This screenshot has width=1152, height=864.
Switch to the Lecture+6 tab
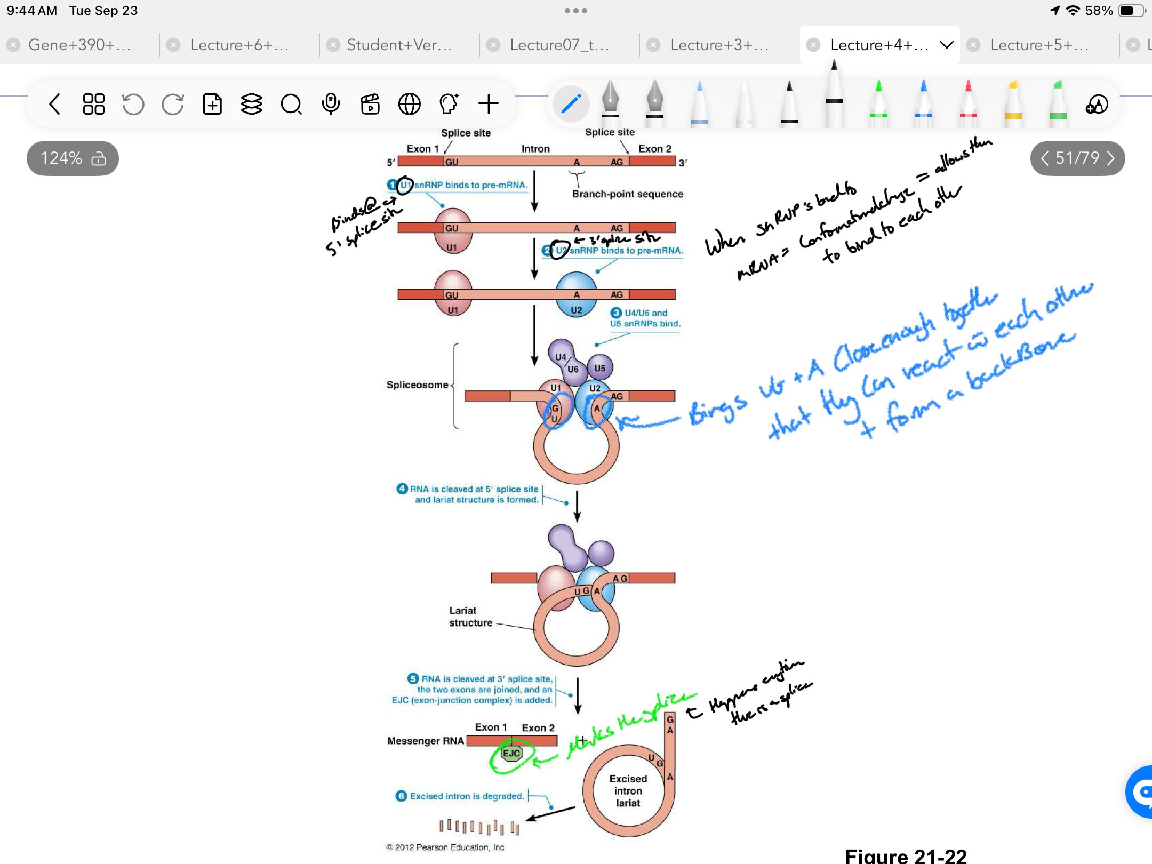click(239, 45)
